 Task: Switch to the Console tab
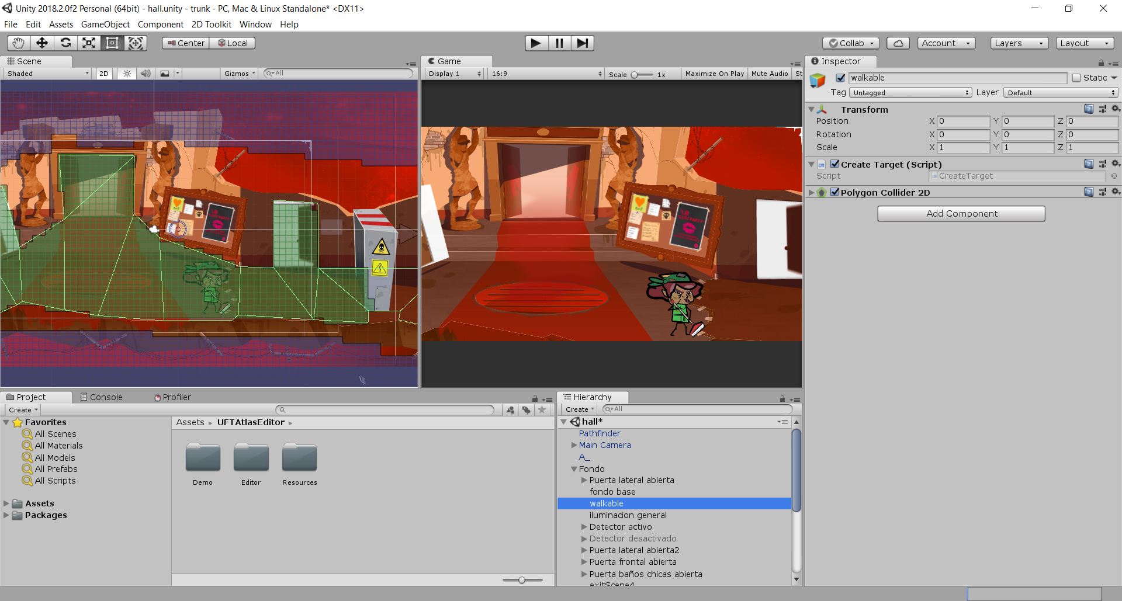pos(101,397)
